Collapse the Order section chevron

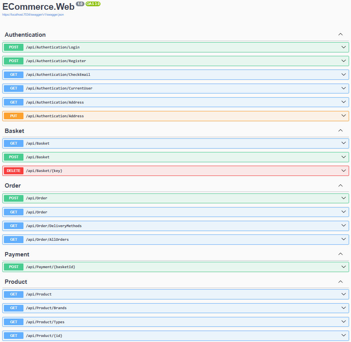tap(340, 186)
